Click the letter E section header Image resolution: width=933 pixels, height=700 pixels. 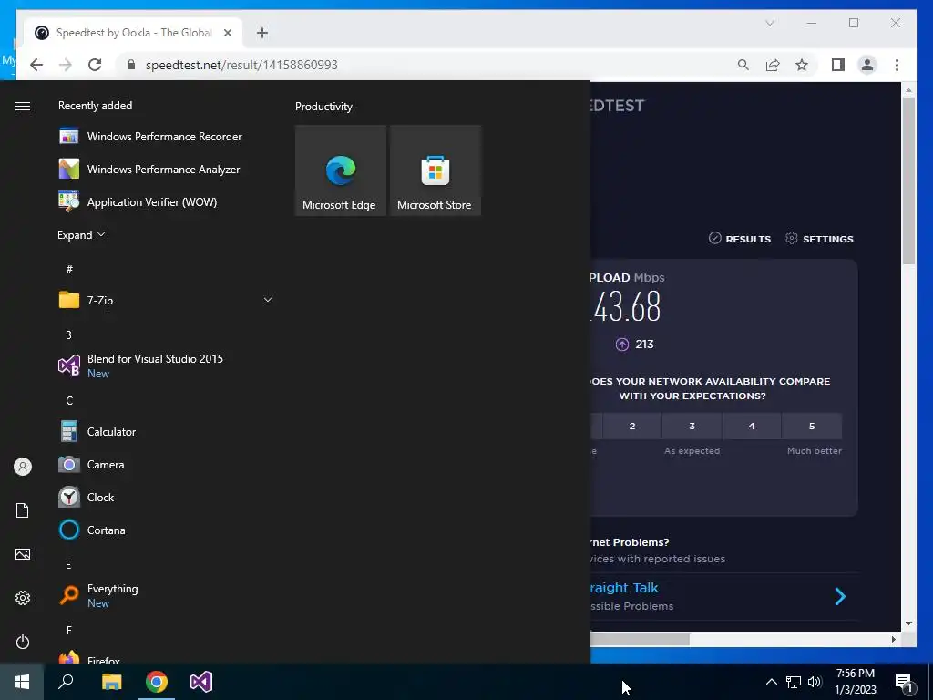pyautogui.click(x=68, y=564)
